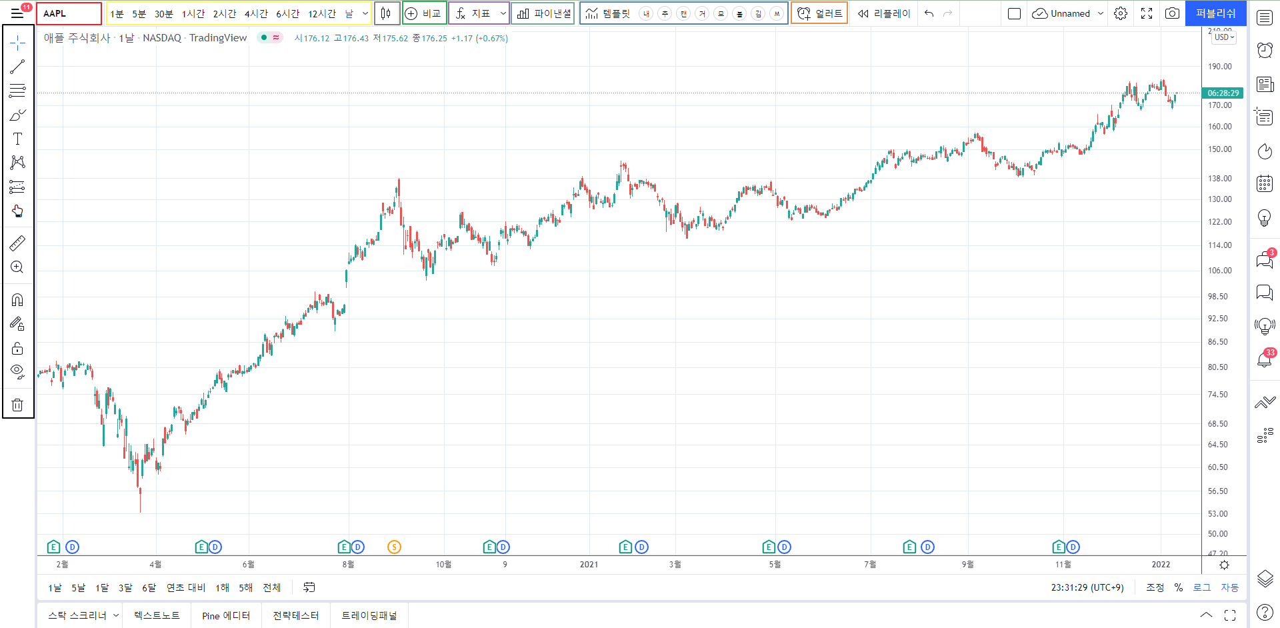The image size is (1280, 628).
Task: Open the main hamburger menu
Action: 17,13
